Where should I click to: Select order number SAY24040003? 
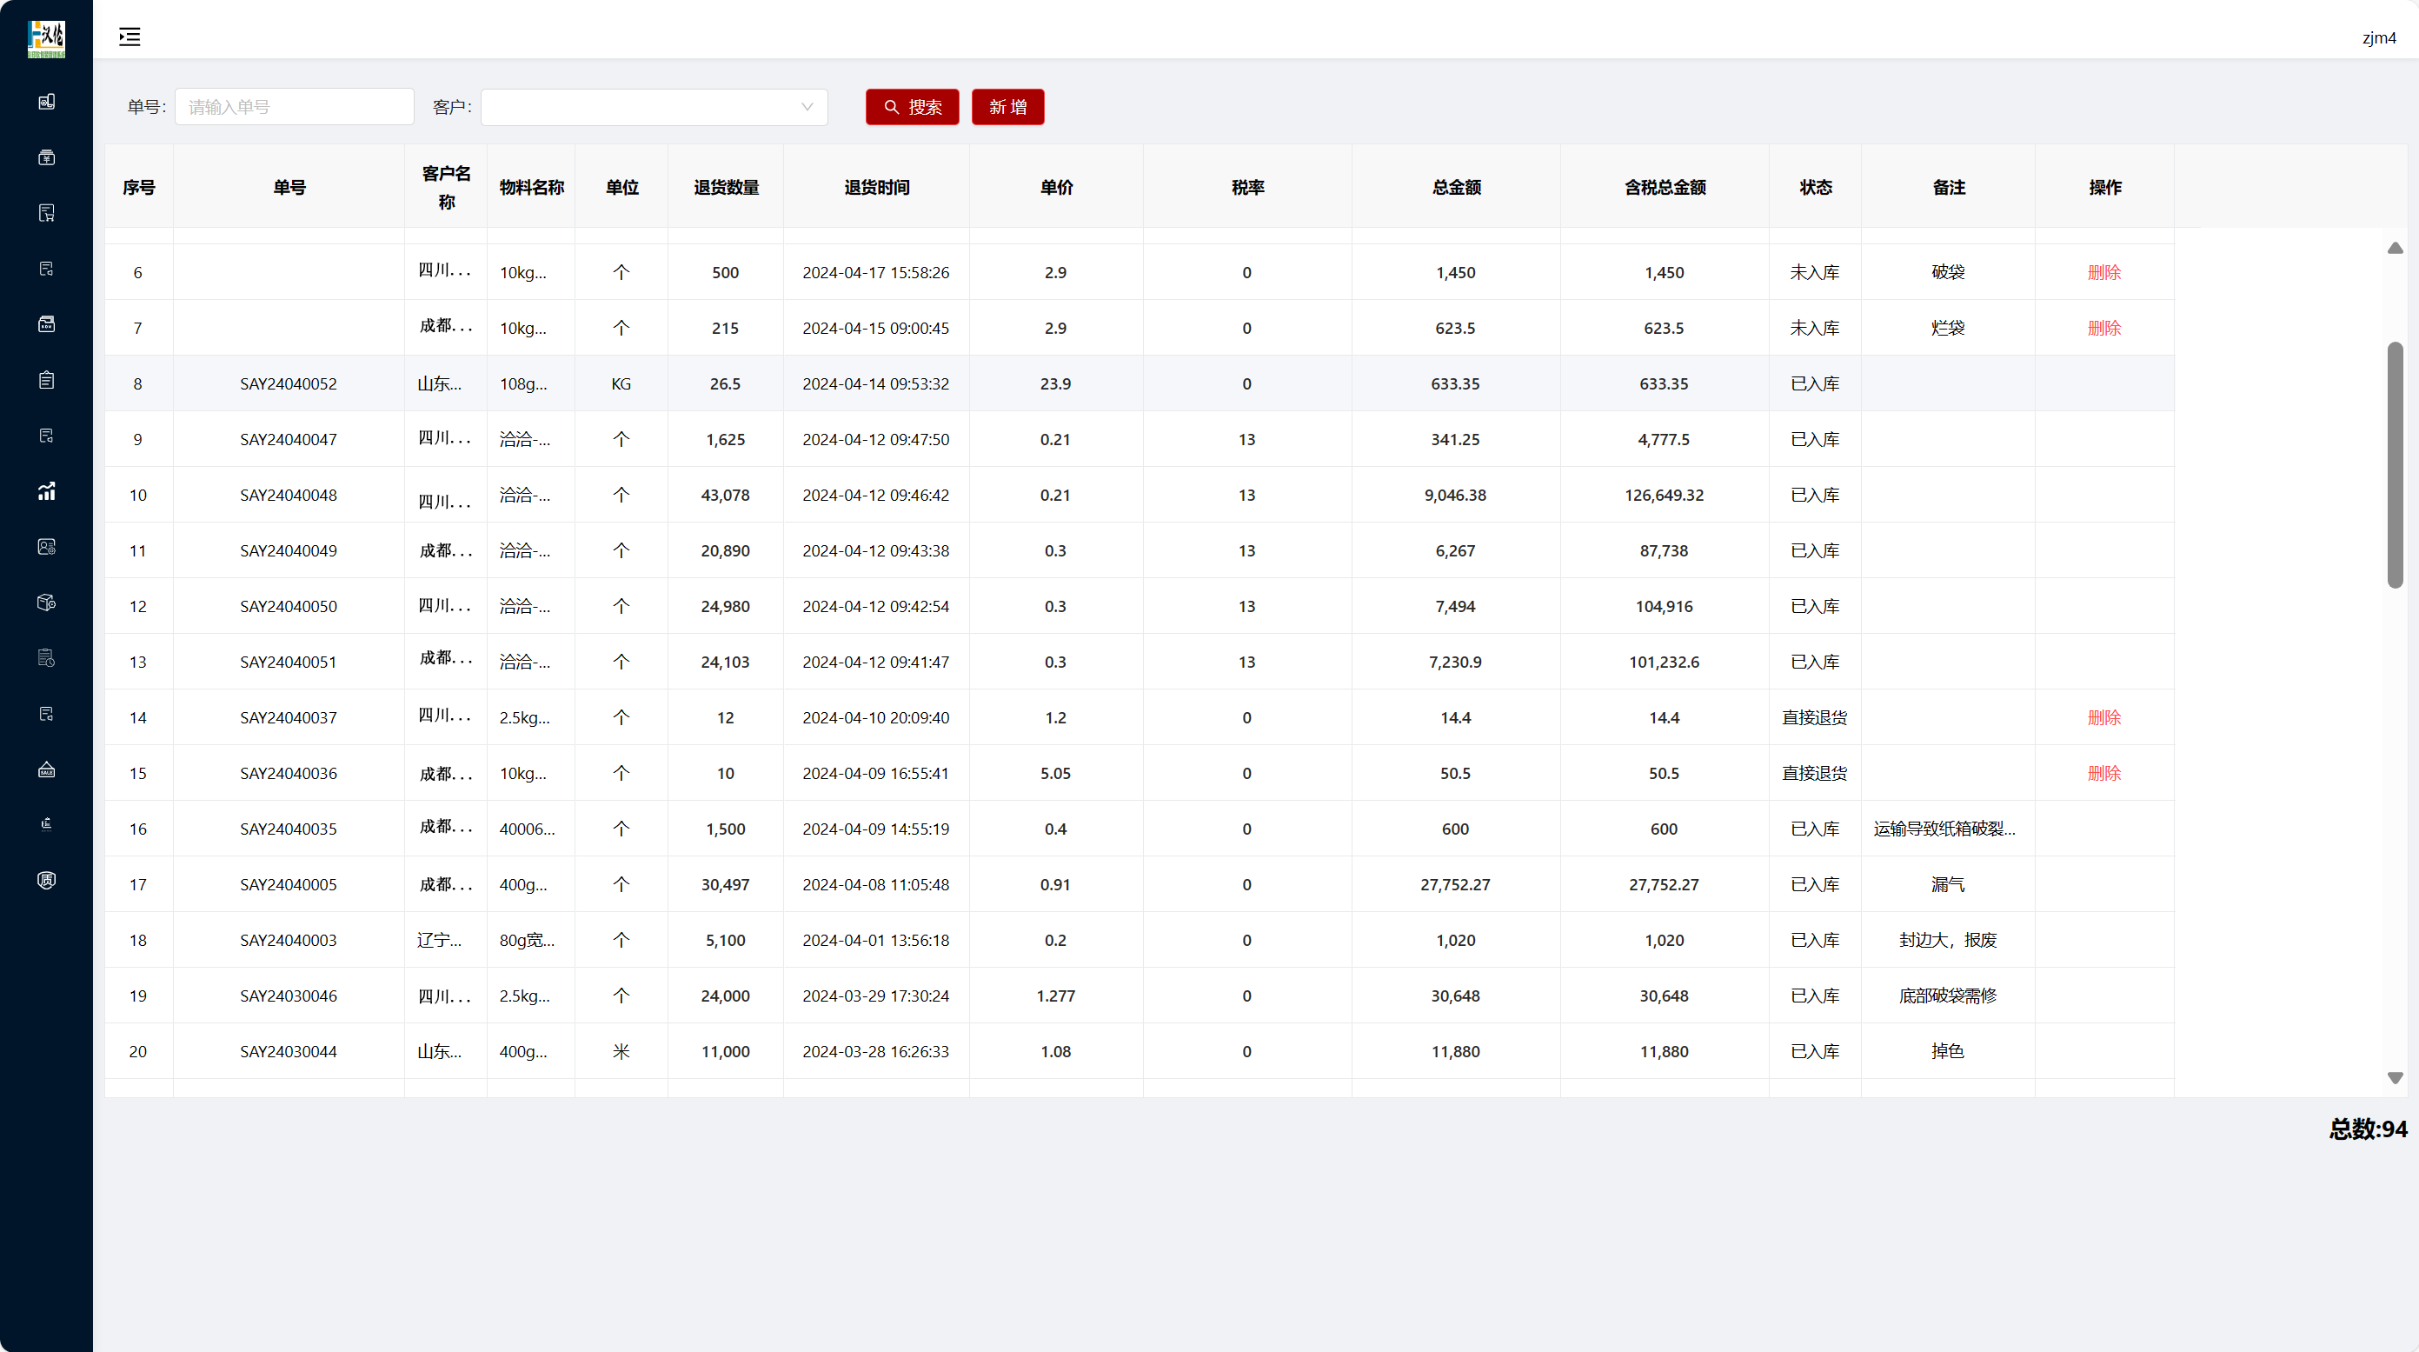coord(289,941)
